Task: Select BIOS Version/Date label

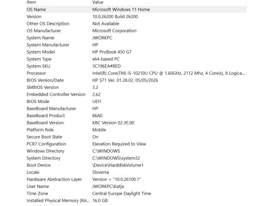Action: coord(45,80)
